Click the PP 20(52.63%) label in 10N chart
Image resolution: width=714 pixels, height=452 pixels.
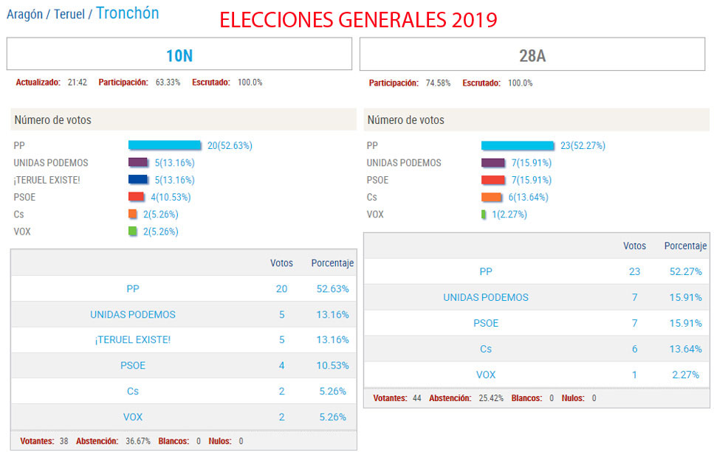(x=230, y=145)
